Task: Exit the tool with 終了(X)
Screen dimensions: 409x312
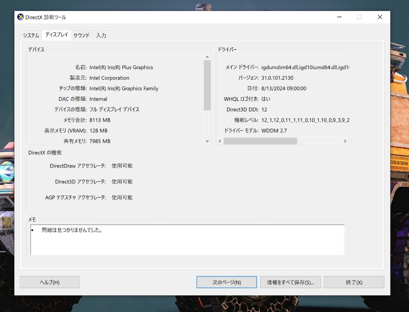Action: (x=354, y=282)
